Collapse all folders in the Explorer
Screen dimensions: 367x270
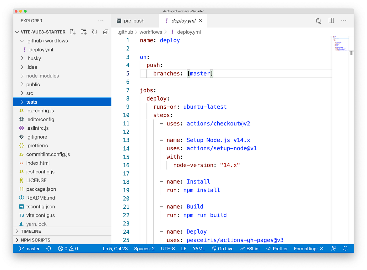click(x=106, y=32)
